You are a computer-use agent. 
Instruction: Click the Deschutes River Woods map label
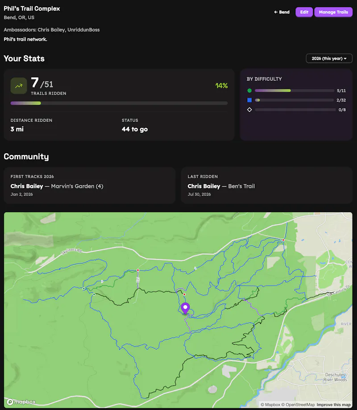coord(335,377)
